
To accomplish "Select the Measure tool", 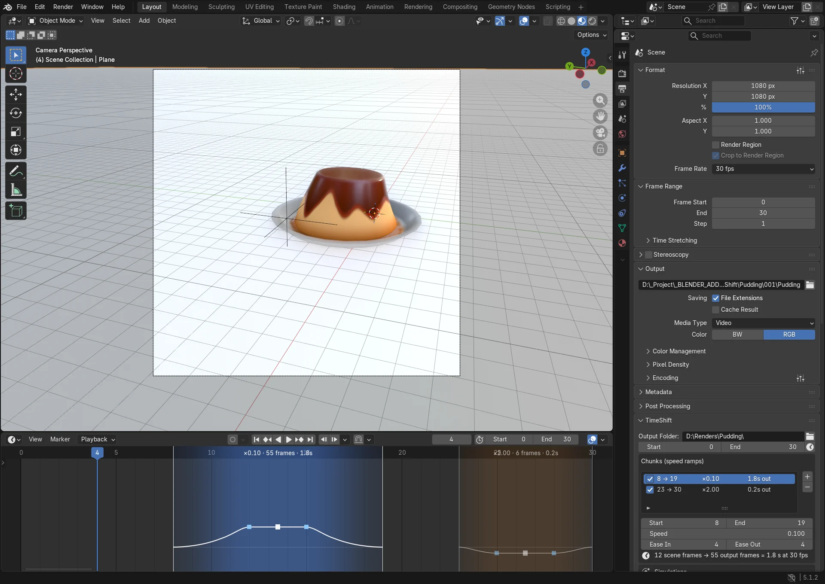I will tap(16, 190).
